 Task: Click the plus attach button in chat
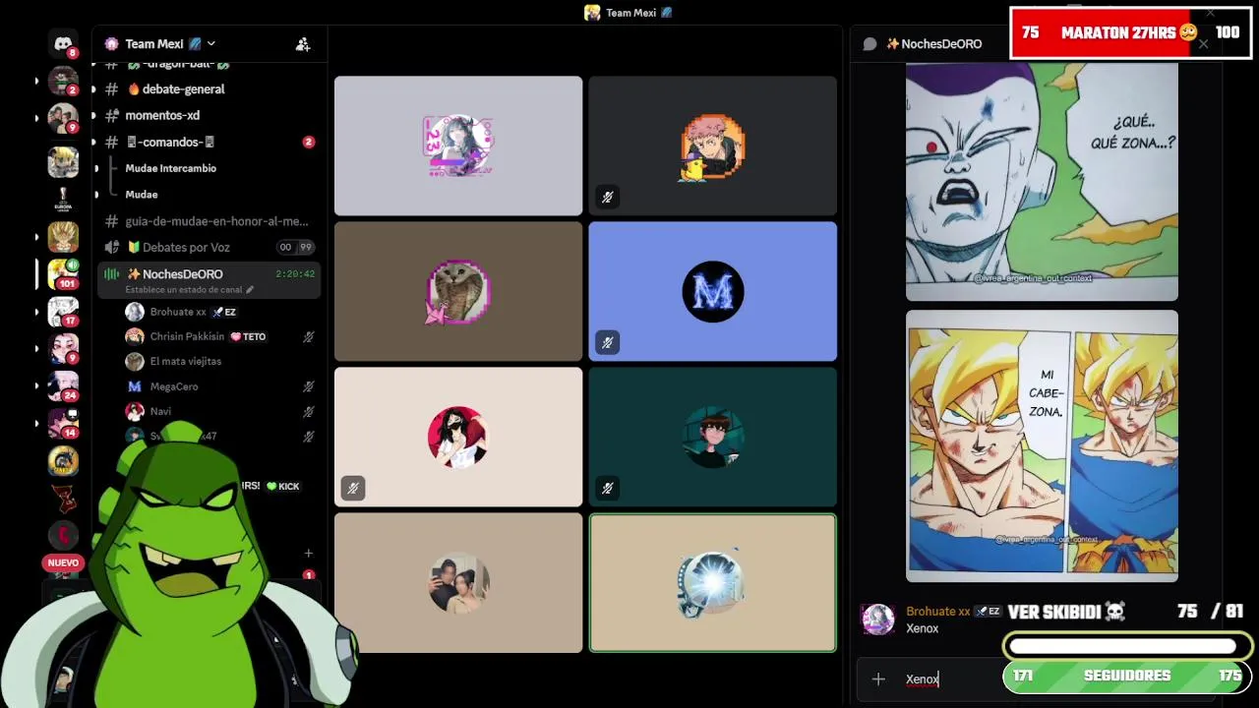click(878, 678)
